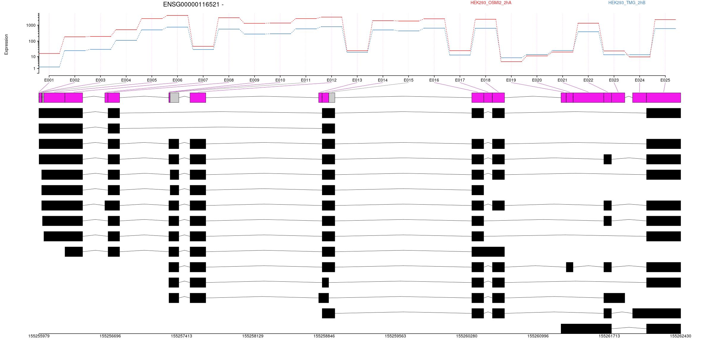This screenshot has width=713, height=341.
Task: Click exon label E014
Action: click(383, 80)
